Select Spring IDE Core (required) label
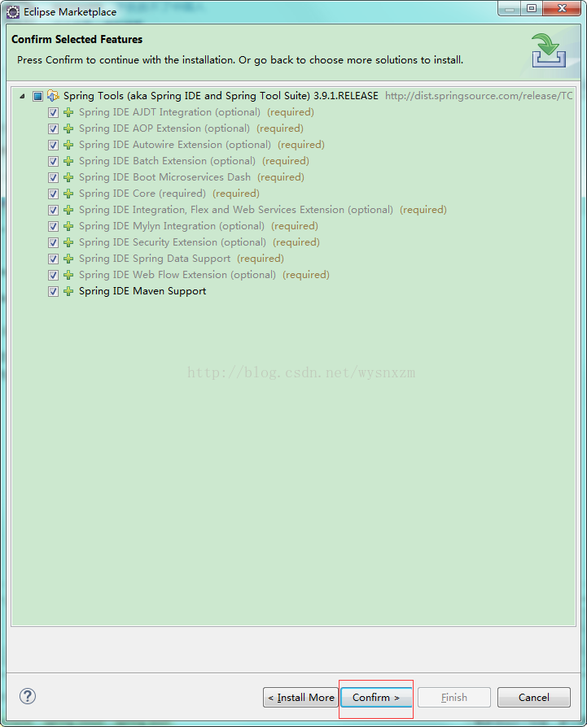This screenshot has width=587, height=727. 142,194
